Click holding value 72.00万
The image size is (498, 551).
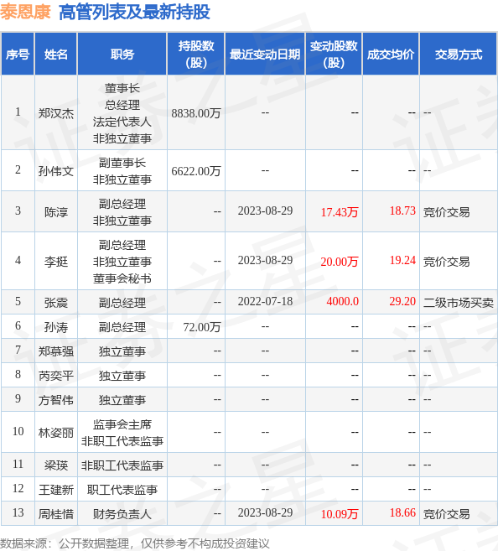(x=202, y=327)
